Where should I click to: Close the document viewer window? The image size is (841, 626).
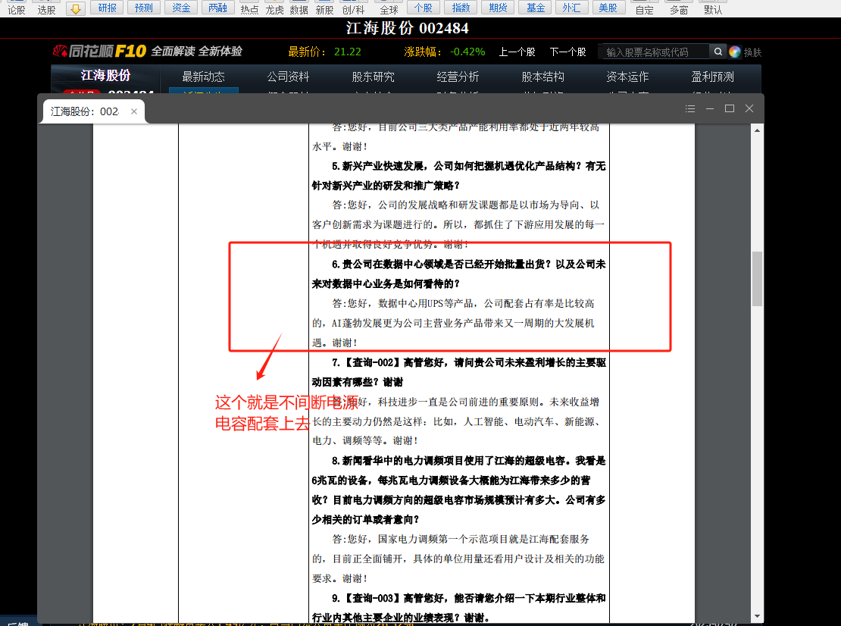click(x=749, y=109)
